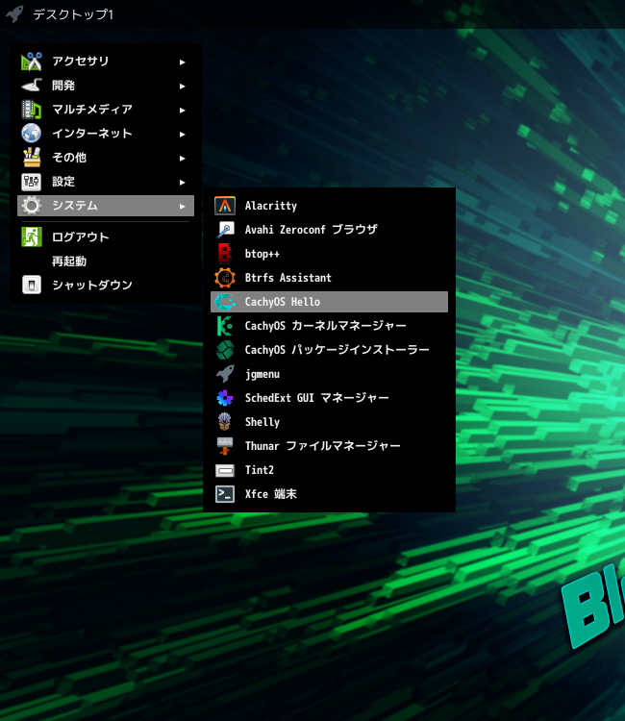Viewport: 625px width, 721px height.
Task: Open the マルチメディア menu category
Action: click(x=106, y=110)
